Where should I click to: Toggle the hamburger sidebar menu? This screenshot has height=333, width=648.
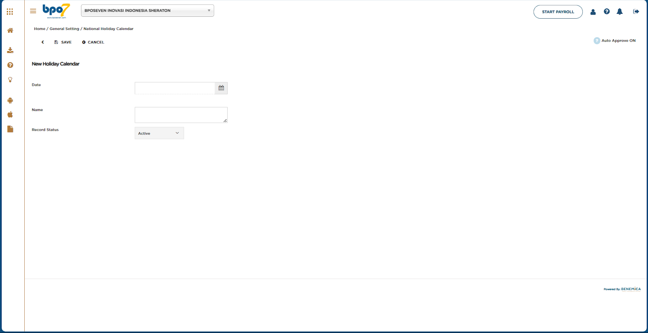click(33, 11)
